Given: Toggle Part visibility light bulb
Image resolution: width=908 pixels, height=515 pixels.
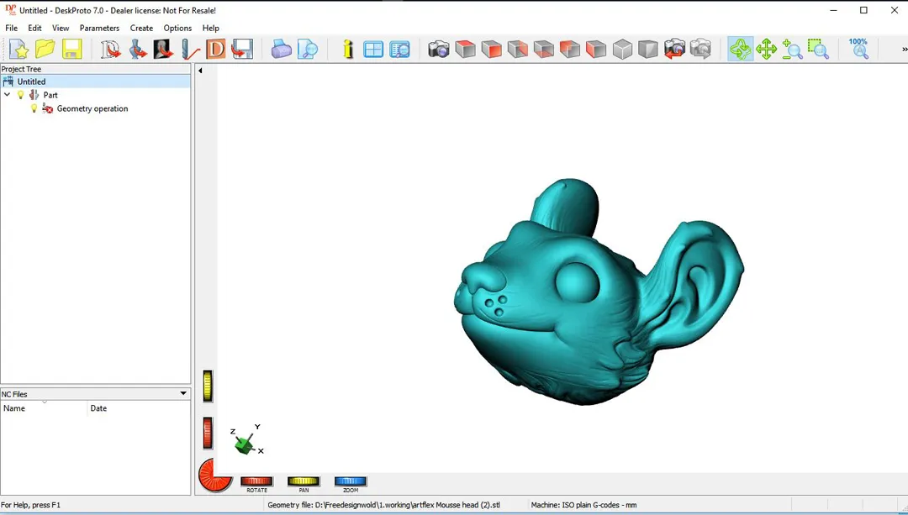Looking at the screenshot, I should (21, 95).
